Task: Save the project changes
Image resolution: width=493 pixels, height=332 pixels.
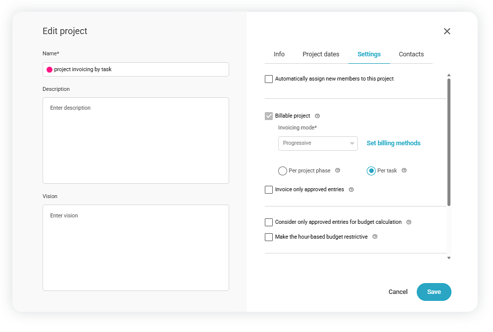Action: (x=434, y=292)
